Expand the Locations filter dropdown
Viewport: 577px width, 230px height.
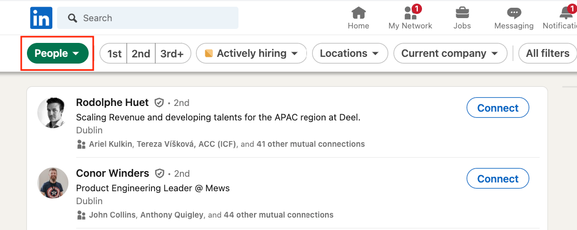(349, 53)
